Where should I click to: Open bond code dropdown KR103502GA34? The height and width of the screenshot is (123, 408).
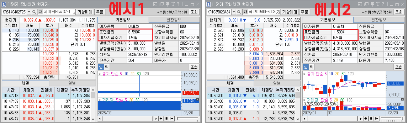pyautogui.click(x=234, y=12)
